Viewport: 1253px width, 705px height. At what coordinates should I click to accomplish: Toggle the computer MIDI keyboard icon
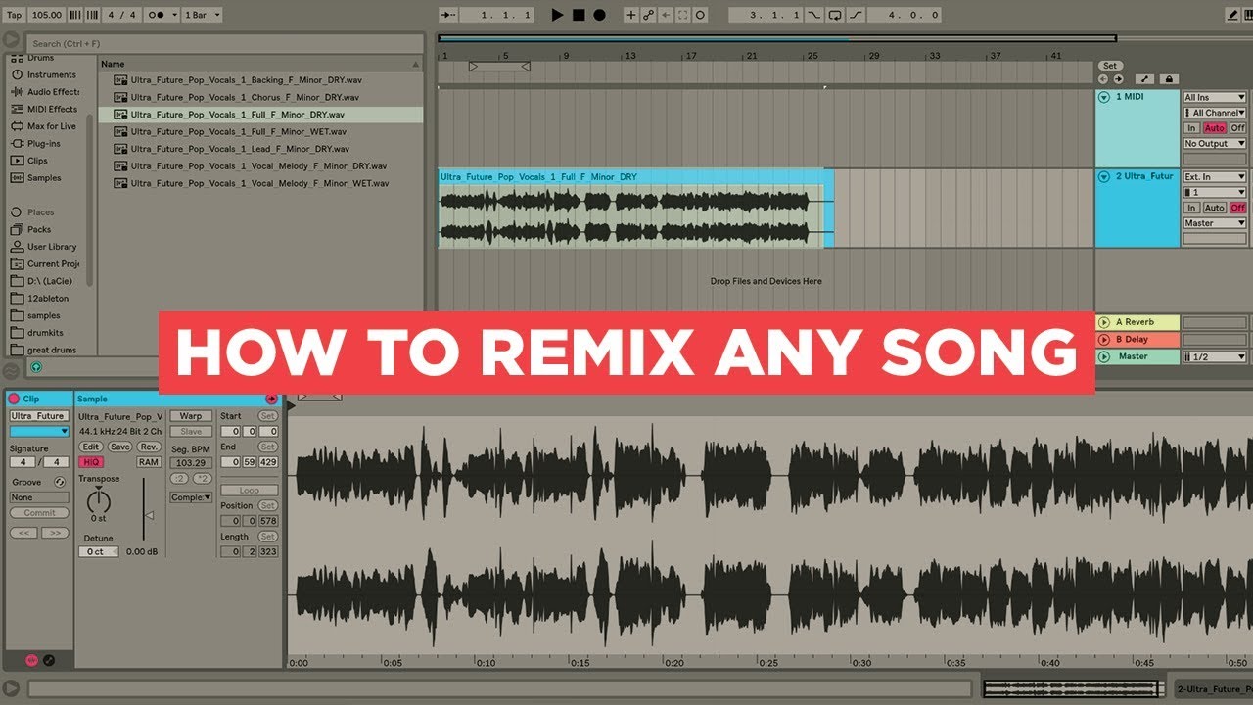point(1249,15)
